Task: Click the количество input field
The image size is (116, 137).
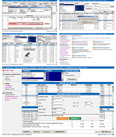Action: click(x=57, y=100)
